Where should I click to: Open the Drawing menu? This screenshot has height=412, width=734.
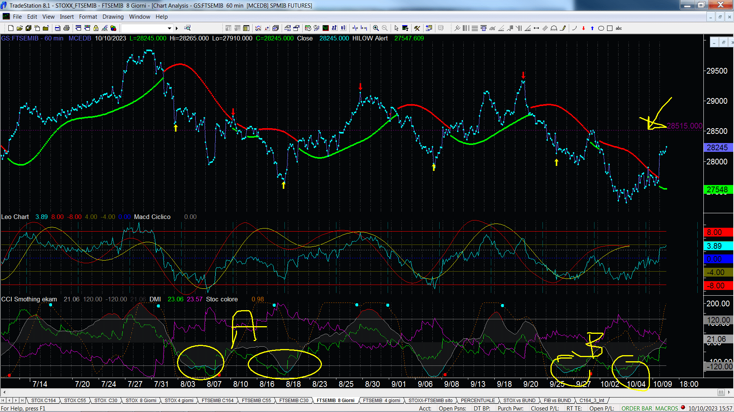pyautogui.click(x=113, y=17)
